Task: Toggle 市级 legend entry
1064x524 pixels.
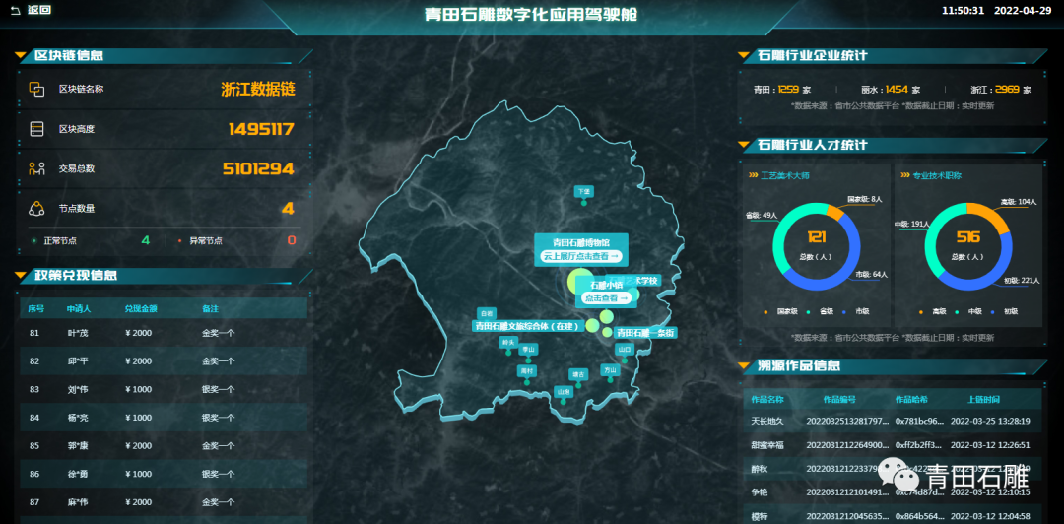Action: coord(856,311)
